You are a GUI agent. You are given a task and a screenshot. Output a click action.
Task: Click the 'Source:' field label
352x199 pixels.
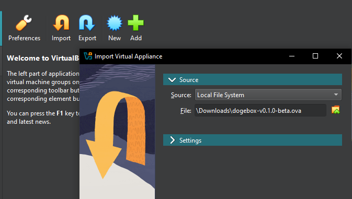181,95
